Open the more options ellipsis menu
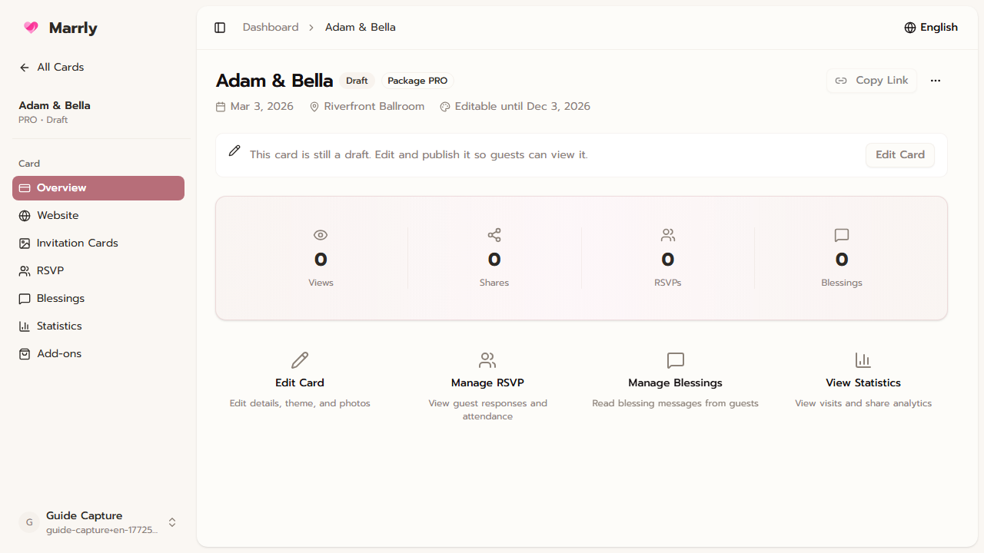The width and height of the screenshot is (984, 553). (x=936, y=81)
